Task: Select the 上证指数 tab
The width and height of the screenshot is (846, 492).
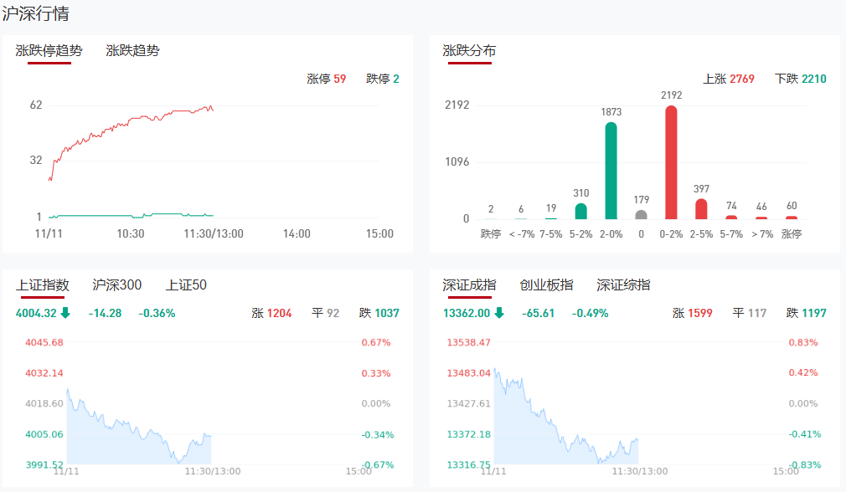Action: click(x=43, y=285)
